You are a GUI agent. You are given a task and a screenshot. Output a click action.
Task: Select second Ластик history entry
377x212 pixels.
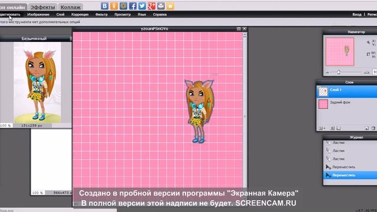(350, 151)
